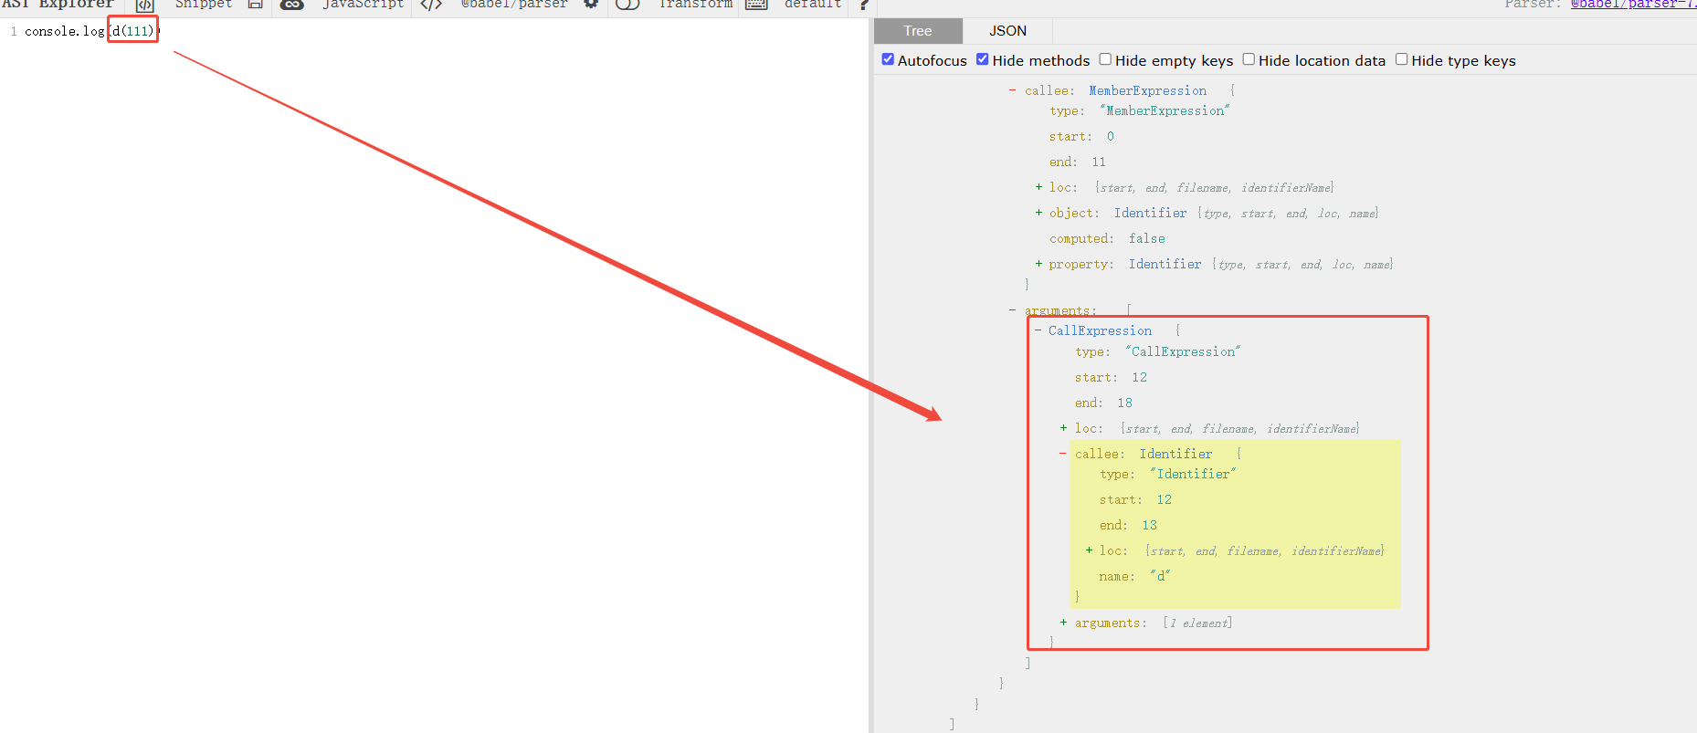This screenshot has width=1697, height=733.
Task: Click the fork/link icon beside JavaScript
Action: tap(292, 5)
